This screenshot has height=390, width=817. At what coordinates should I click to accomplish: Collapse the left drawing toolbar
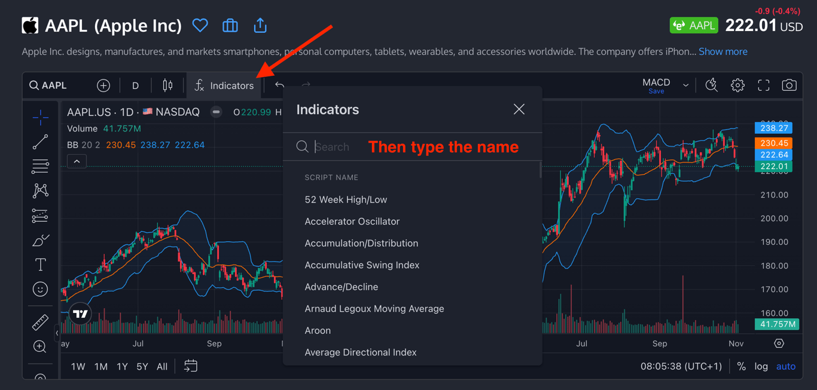coord(57,333)
